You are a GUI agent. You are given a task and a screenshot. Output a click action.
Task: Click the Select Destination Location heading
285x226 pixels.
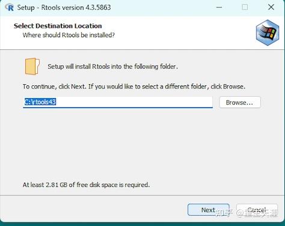[x=58, y=26]
